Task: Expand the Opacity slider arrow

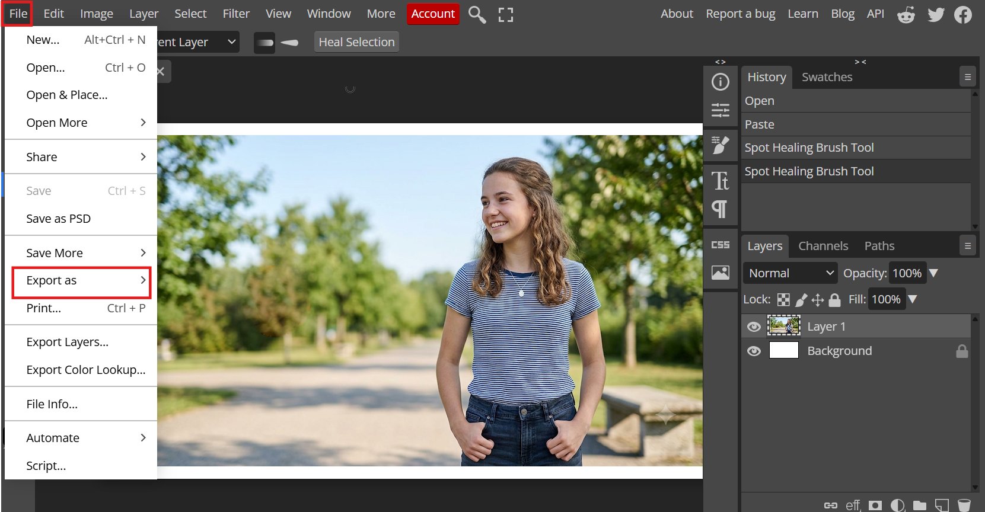Action: (933, 273)
